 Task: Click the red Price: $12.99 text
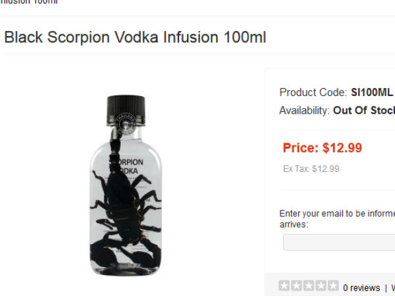[322, 148]
